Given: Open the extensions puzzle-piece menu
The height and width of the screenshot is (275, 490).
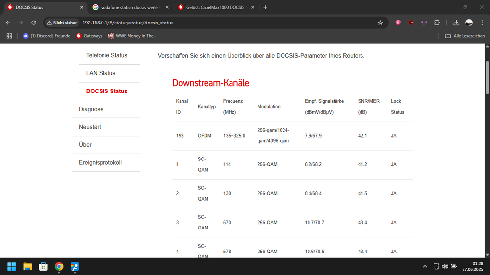Looking at the screenshot, I should [437, 23].
